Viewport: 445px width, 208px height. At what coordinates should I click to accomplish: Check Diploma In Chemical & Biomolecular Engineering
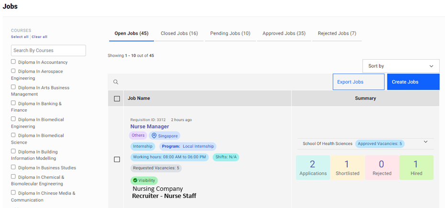click(13, 177)
